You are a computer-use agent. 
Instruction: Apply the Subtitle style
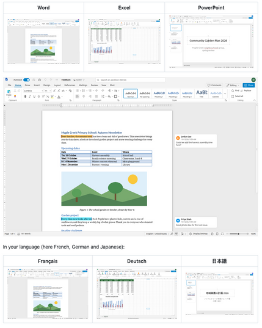click(216, 93)
